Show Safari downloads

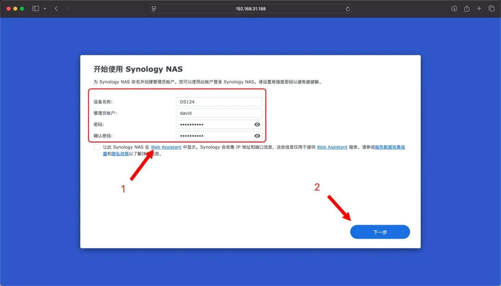coord(454,9)
